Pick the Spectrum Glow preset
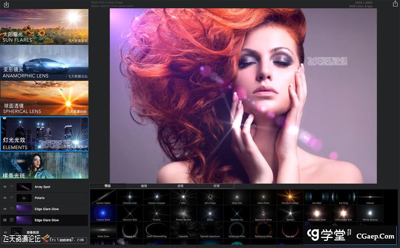Image resolution: width=400 pixels, height=248 pixels. click(x=263, y=214)
